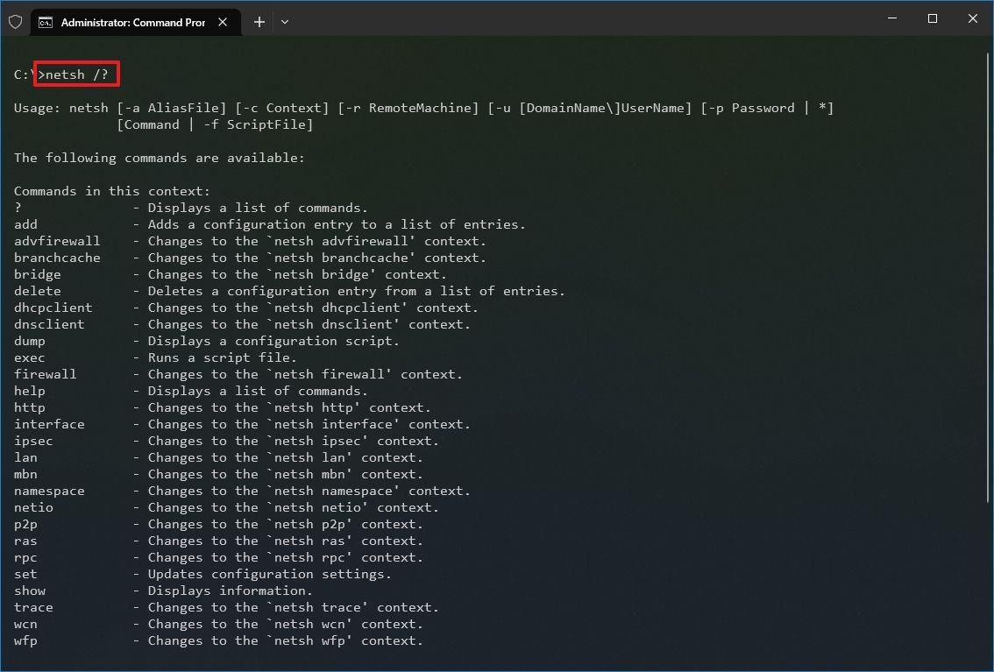The image size is (994, 672).
Task: Click the 'interface' command name
Action: click(49, 424)
